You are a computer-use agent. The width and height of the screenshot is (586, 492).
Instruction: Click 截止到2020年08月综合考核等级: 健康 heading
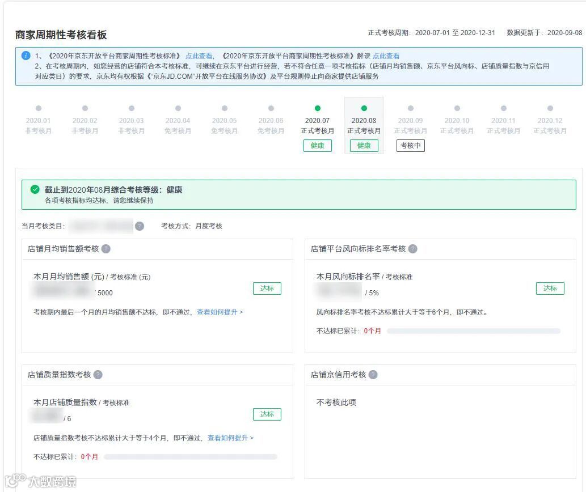tap(113, 190)
